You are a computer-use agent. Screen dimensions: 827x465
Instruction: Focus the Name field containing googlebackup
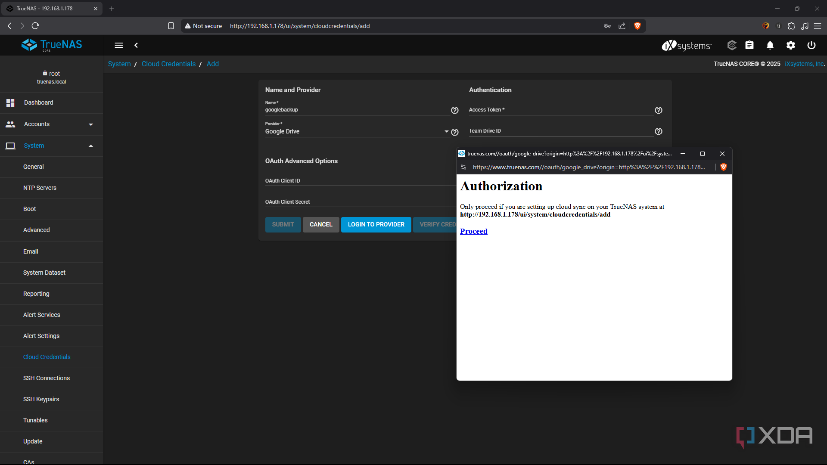357,110
